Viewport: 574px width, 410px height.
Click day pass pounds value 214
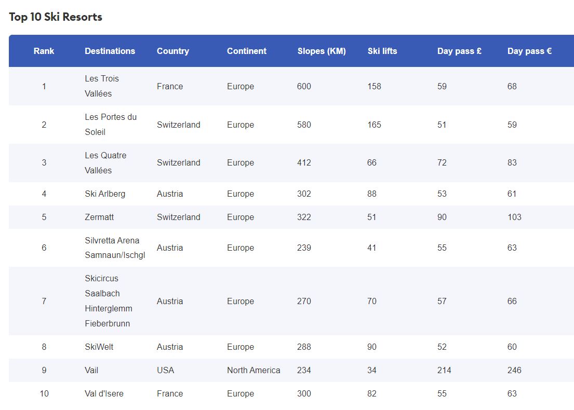pyautogui.click(x=444, y=370)
